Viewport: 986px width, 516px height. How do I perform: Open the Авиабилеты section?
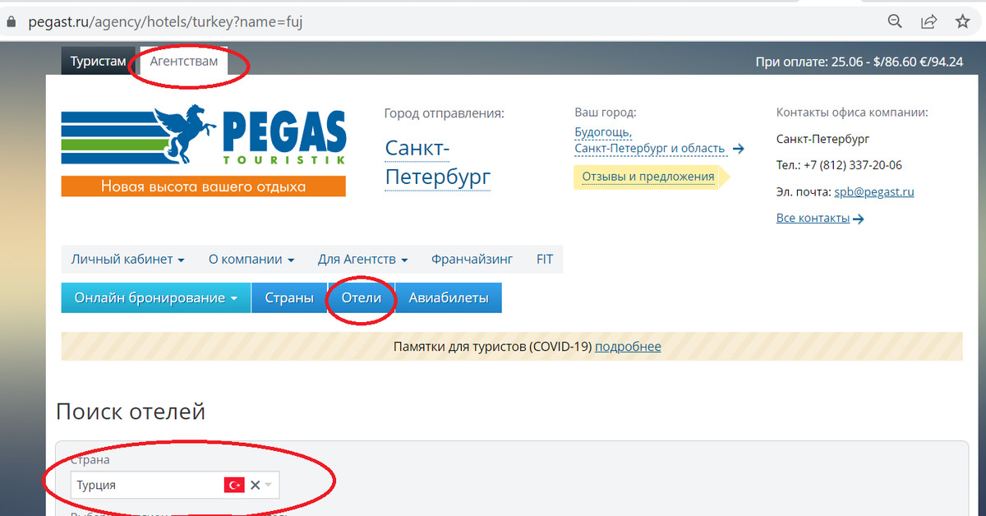[x=449, y=297]
